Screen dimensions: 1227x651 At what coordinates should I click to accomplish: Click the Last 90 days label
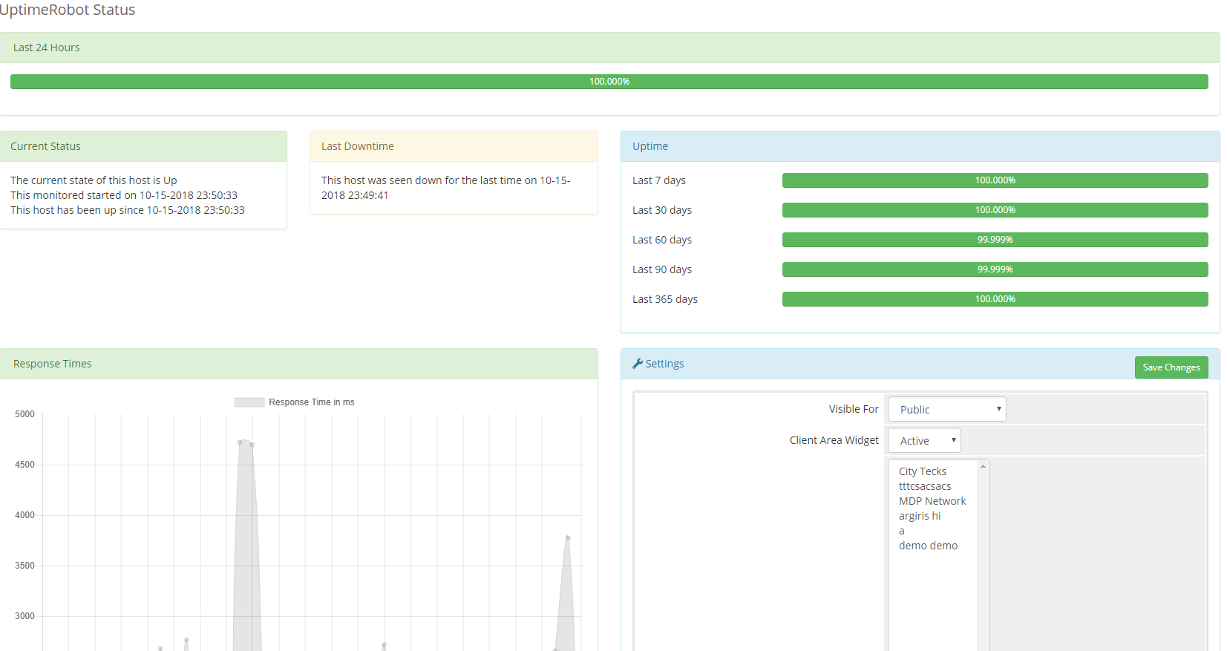click(x=662, y=269)
